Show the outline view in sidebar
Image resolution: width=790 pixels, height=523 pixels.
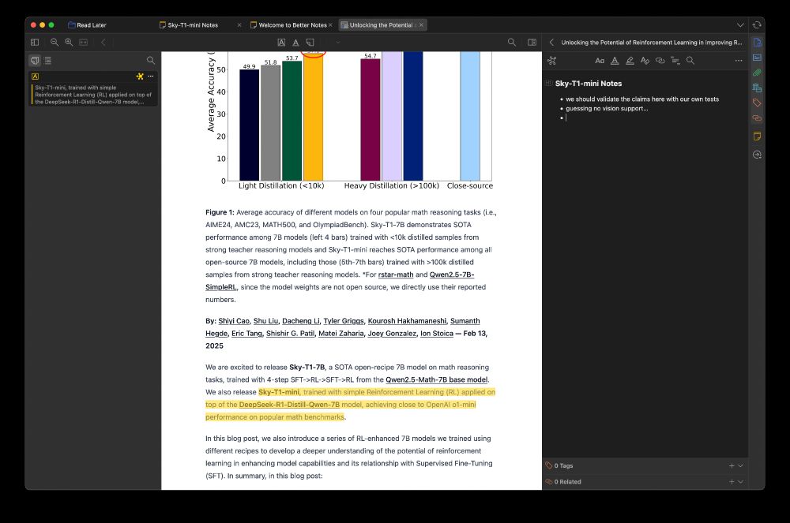[x=48, y=60]
